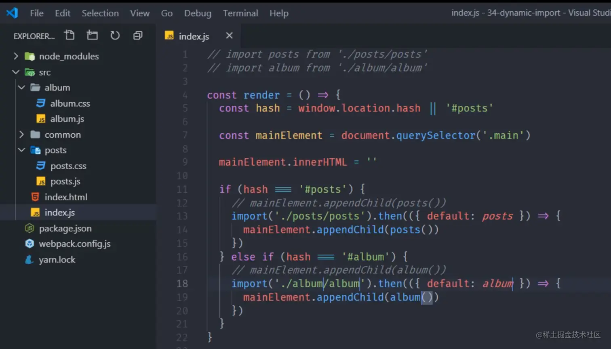Click the src folder icon
611x349 pixels.
tap(29, 72)
